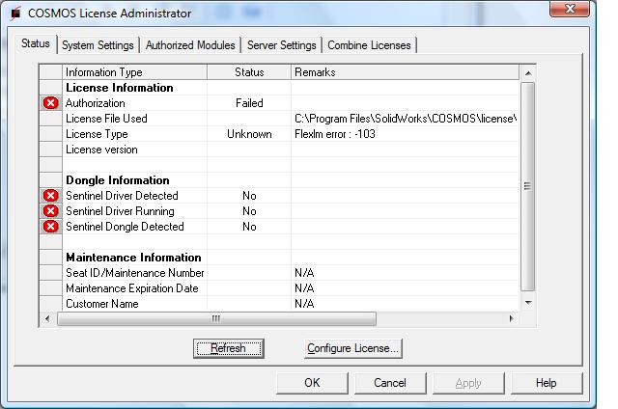Click the error icon next to Sentinel Driver Running
This screenshot has height=409, width=618.
tap(50, 211)
